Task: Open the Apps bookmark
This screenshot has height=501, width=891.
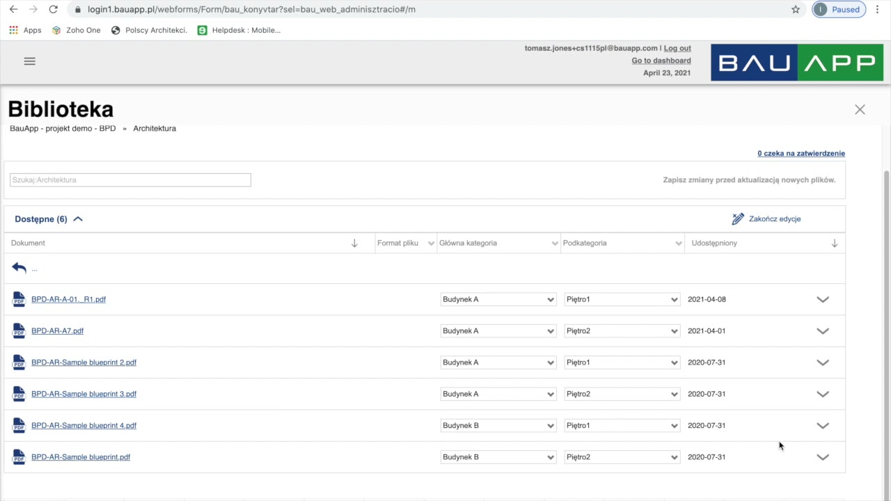Action: coord(25,30)
